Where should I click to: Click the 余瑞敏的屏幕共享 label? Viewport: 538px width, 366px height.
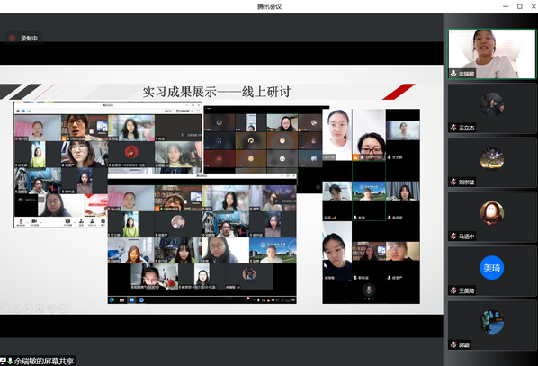44,362
